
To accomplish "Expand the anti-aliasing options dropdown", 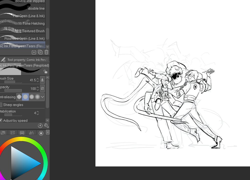I will tap(42, 97).
